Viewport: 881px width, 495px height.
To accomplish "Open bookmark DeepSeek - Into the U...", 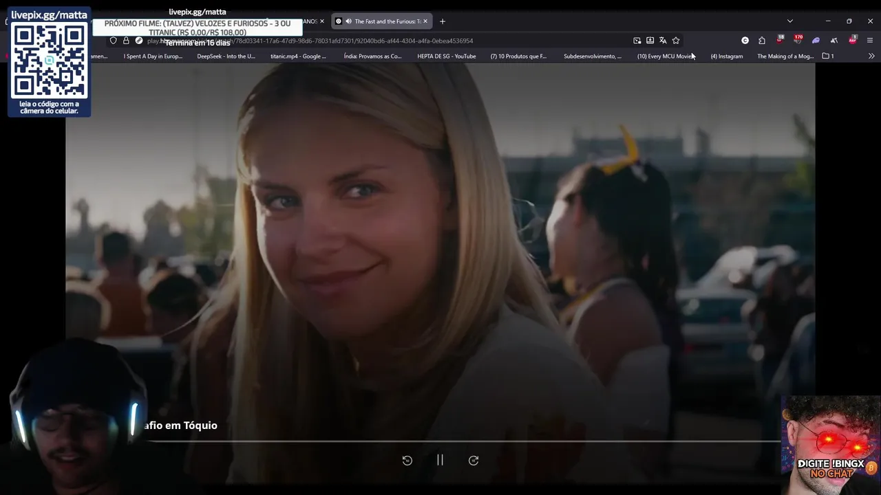I will [226, 56].
